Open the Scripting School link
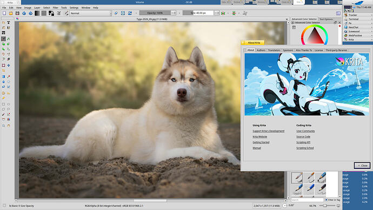Viewport: 373px width, 210px height. pyautogui.click(x=305, y=148)
